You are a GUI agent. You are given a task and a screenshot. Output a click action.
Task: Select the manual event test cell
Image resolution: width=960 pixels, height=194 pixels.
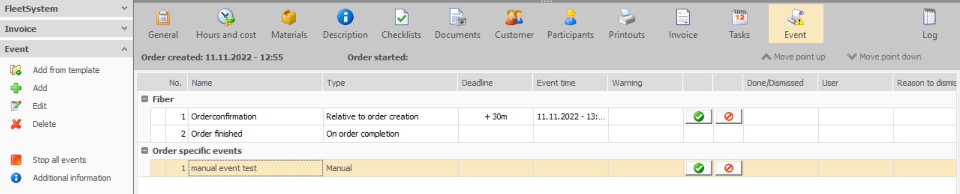click(x=256, y=169)
